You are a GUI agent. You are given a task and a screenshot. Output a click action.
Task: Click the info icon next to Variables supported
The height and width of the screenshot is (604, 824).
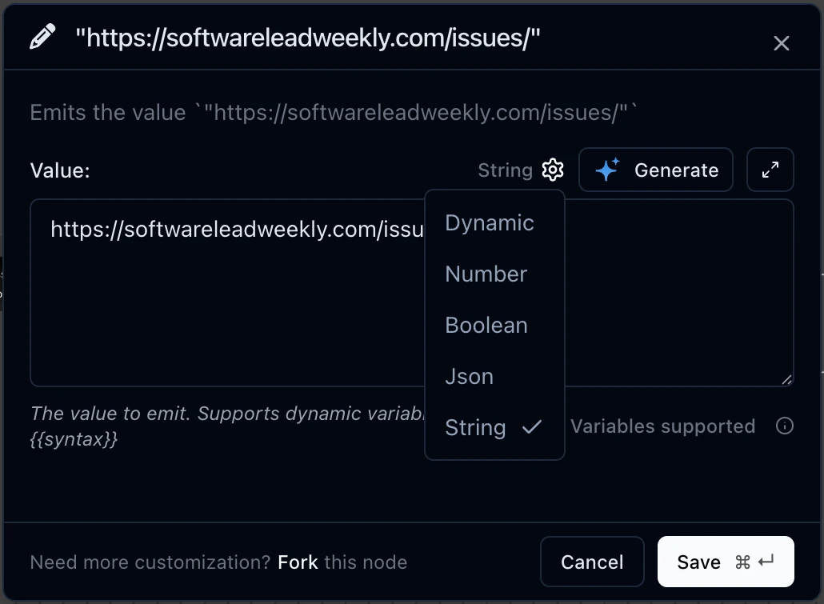point(784,426)
